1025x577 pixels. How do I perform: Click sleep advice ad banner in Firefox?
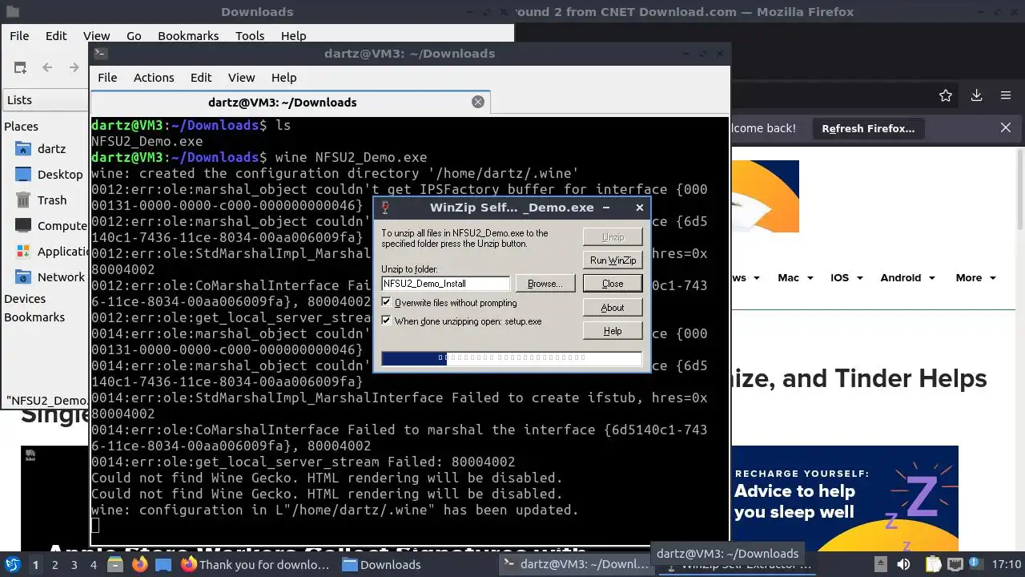845,497
